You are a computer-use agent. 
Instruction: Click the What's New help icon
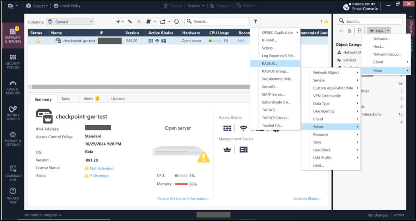(13, 195)
